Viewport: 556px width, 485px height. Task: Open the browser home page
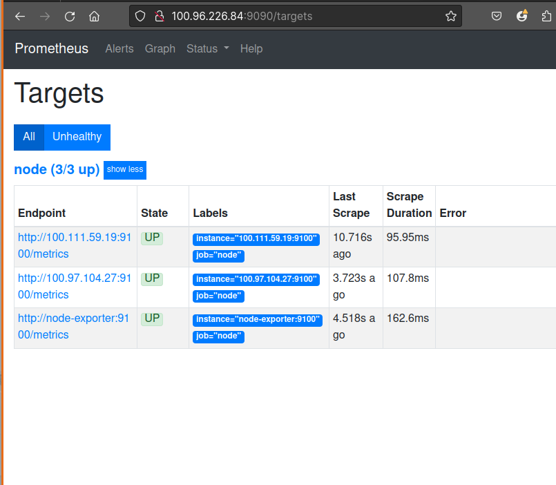coord(95,17)
